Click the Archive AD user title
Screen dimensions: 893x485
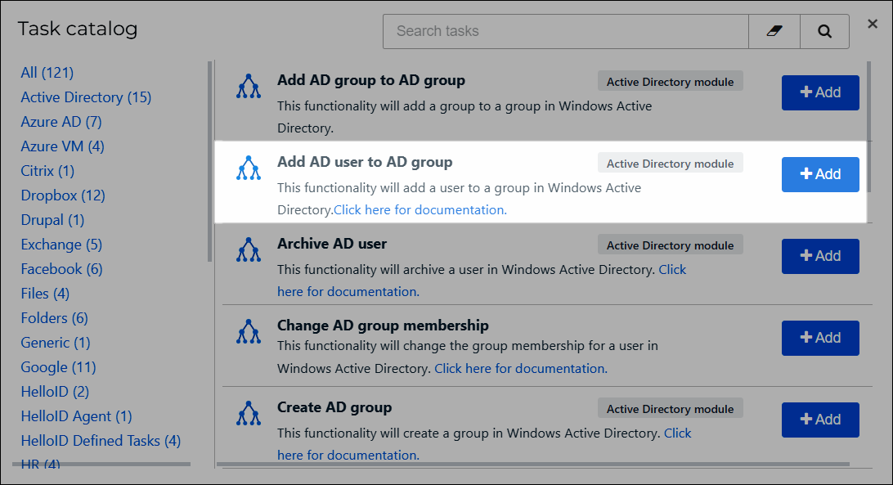click(332, 244)
